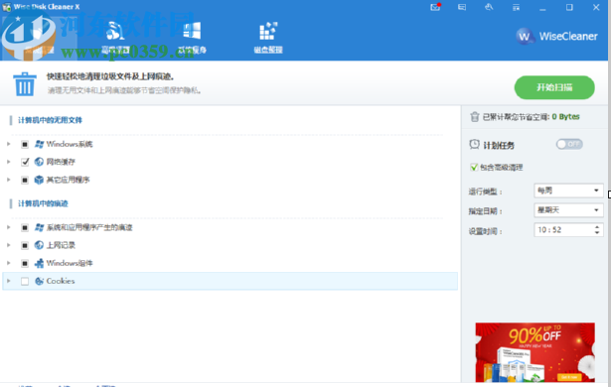Expand the Cookies tree node
The height and width of the screenshot is (387, 611).
point(9,281)
